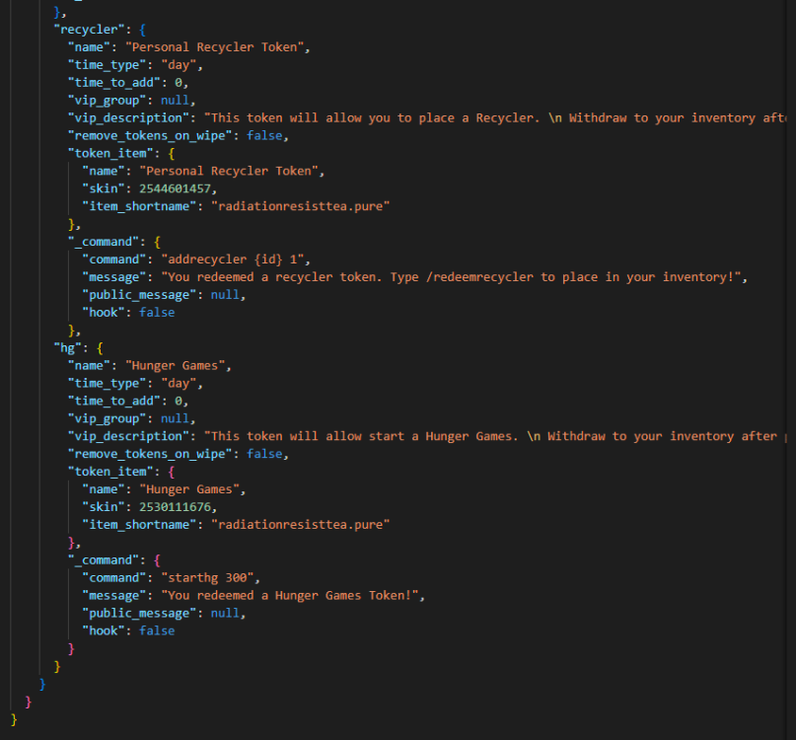Click the false value of hg's hook

(157, 630)
